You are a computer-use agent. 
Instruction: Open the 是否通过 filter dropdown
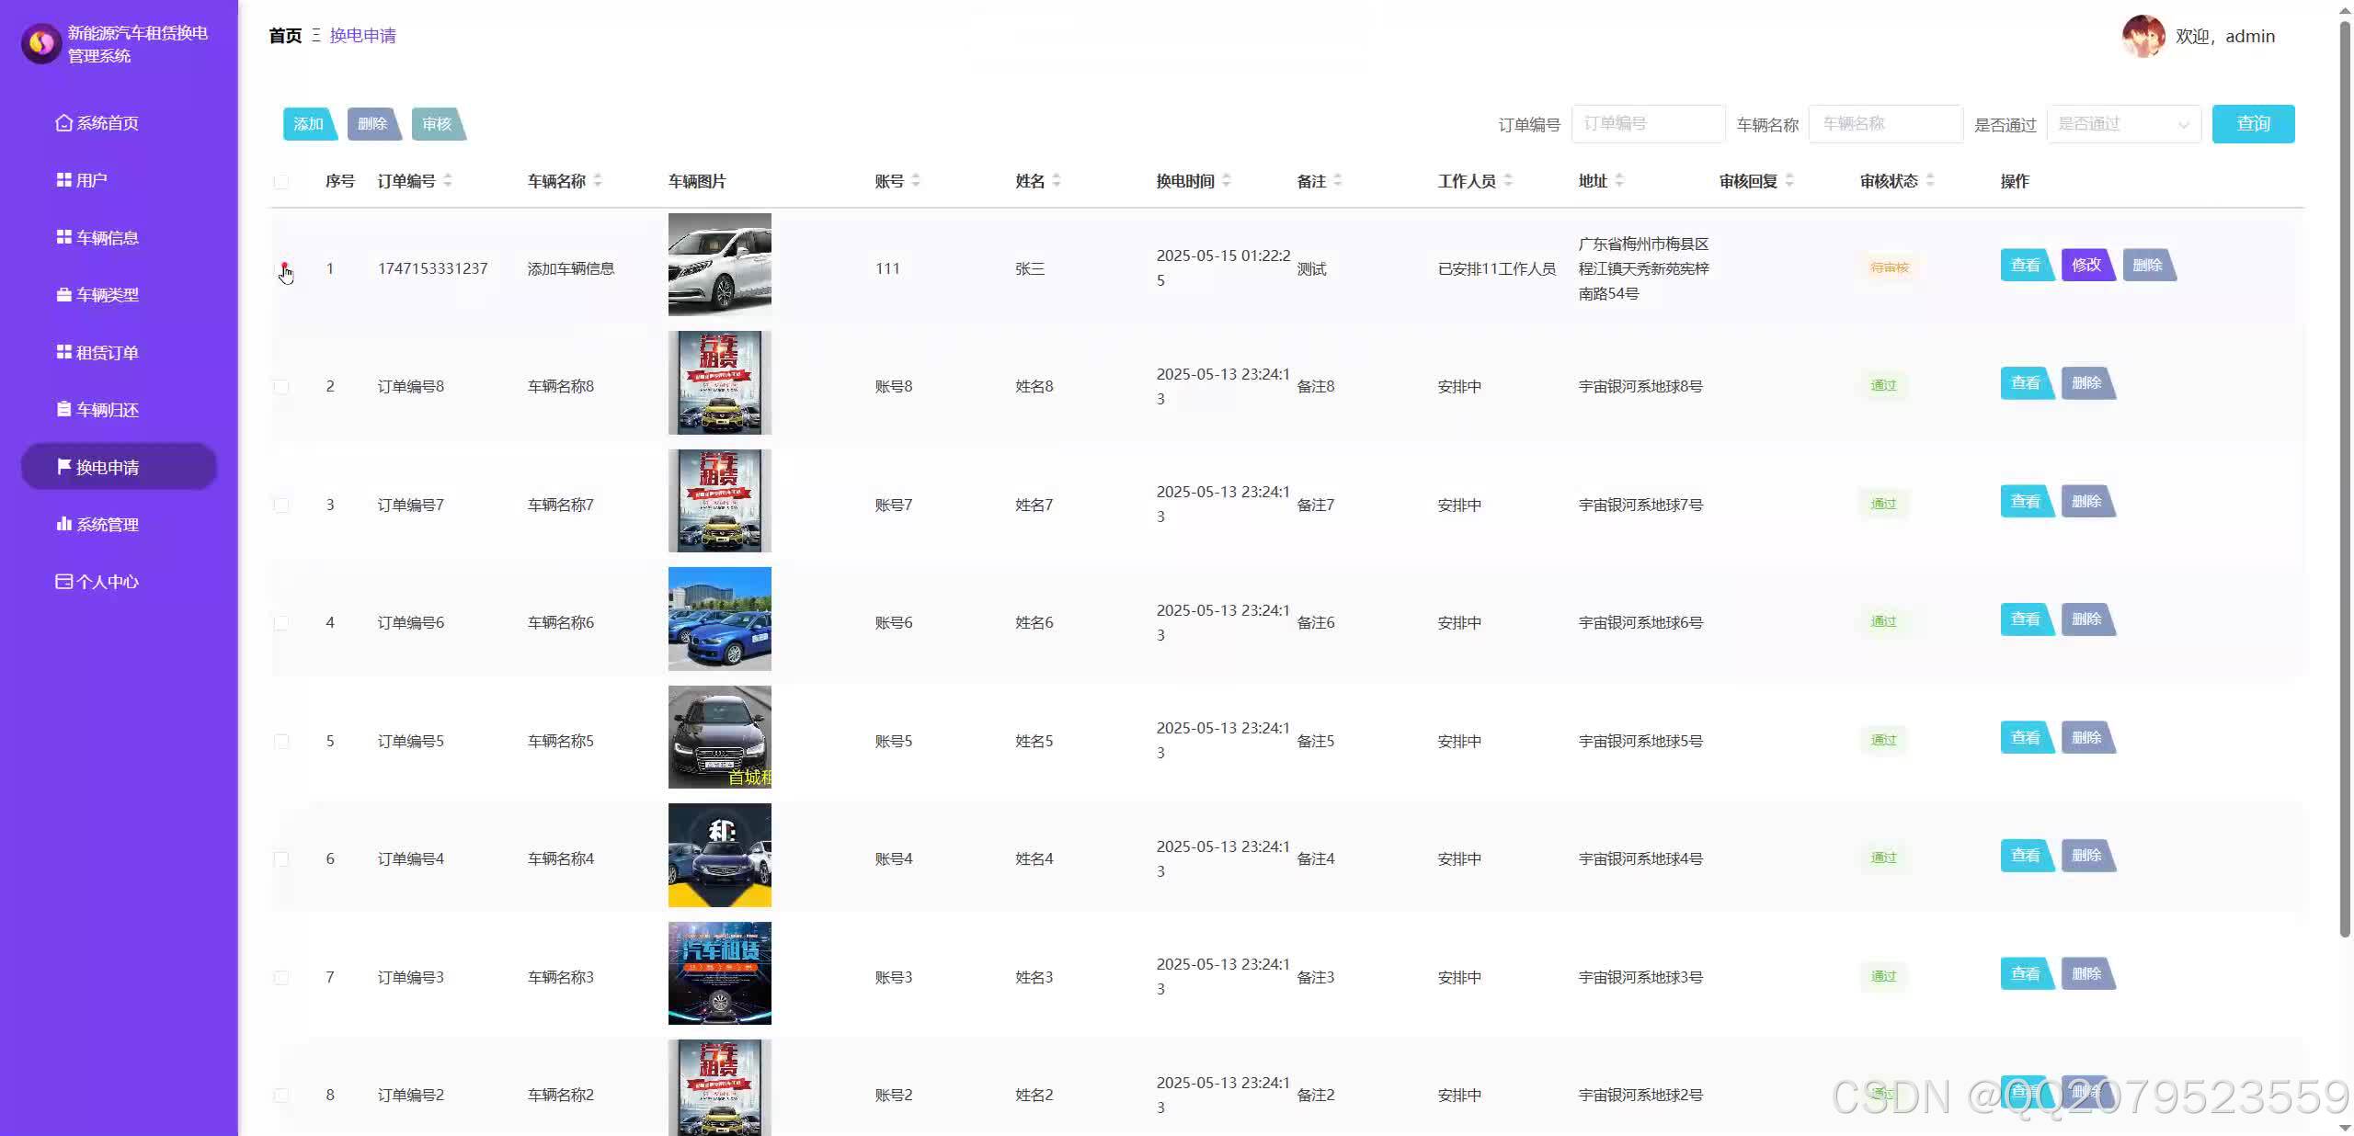click(2123, 124)
